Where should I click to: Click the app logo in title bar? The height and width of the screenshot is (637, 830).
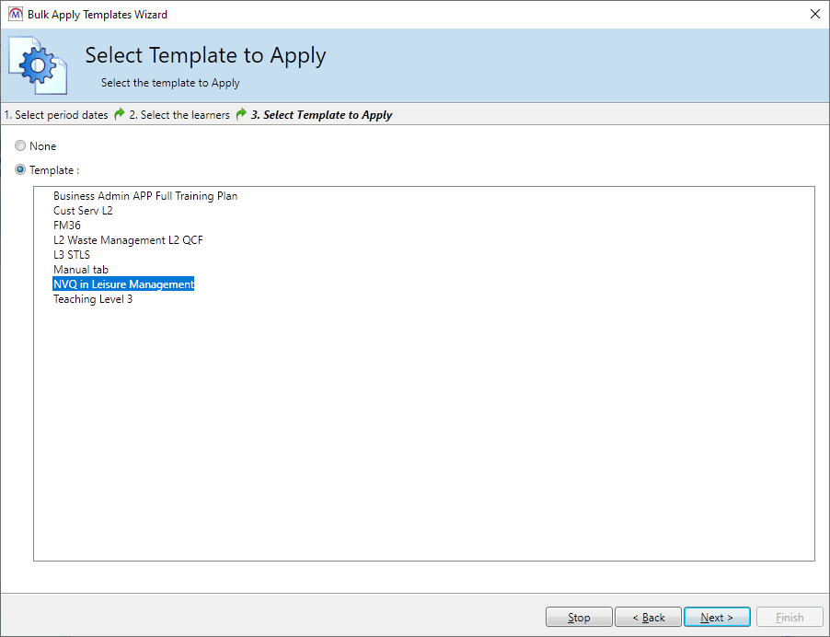coord(16,15)
